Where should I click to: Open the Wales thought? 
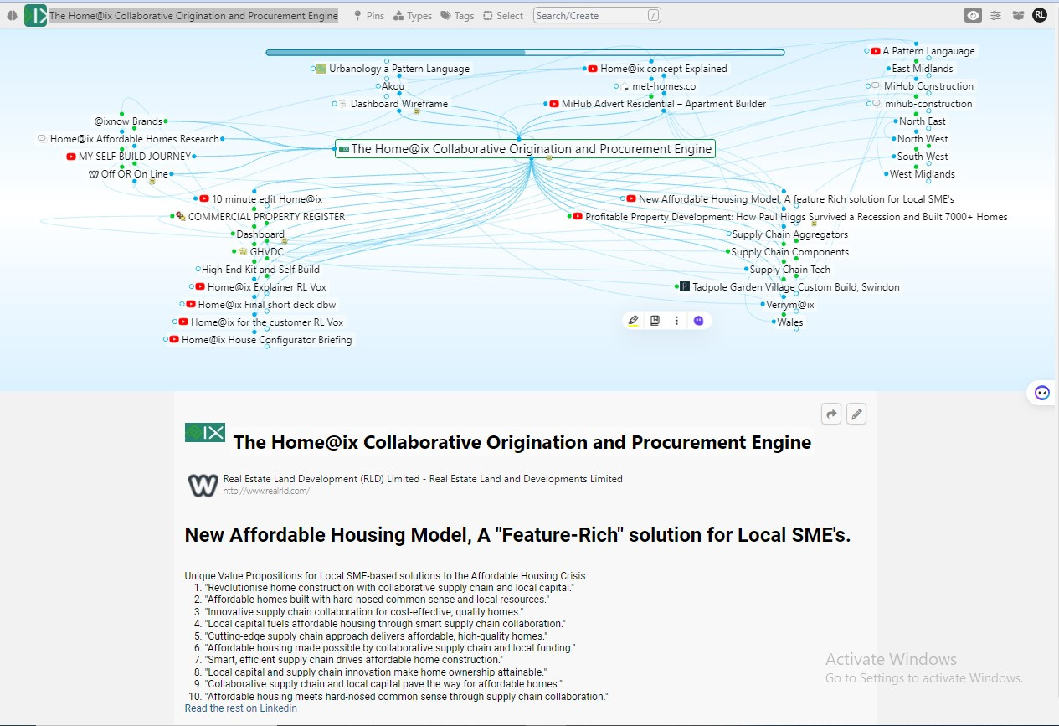[789, 322]
